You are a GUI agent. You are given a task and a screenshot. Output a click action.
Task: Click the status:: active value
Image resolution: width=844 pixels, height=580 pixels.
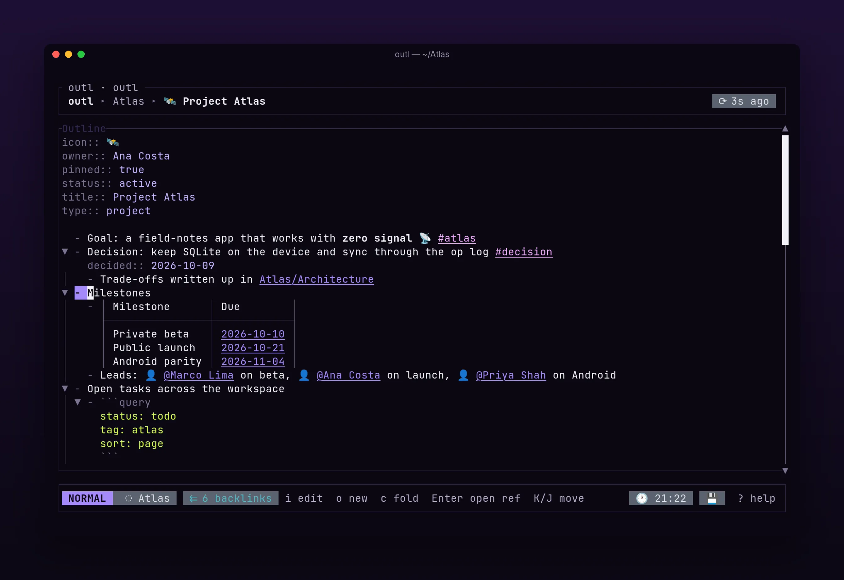coord(138,183)
